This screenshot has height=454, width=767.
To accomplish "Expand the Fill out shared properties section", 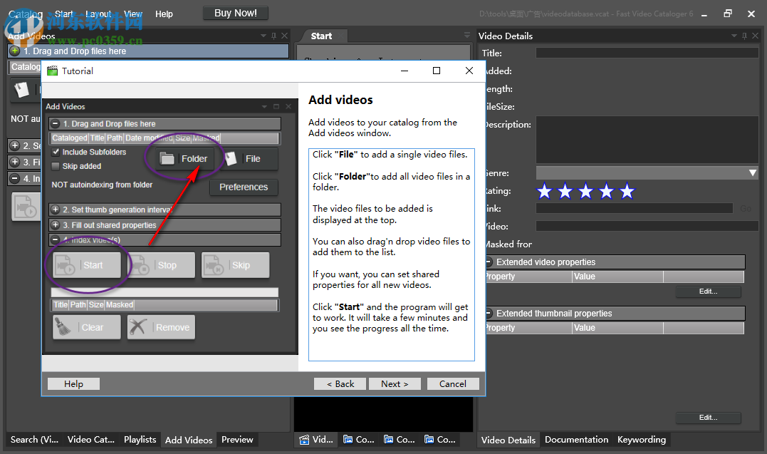I will [x=56, y=225].
